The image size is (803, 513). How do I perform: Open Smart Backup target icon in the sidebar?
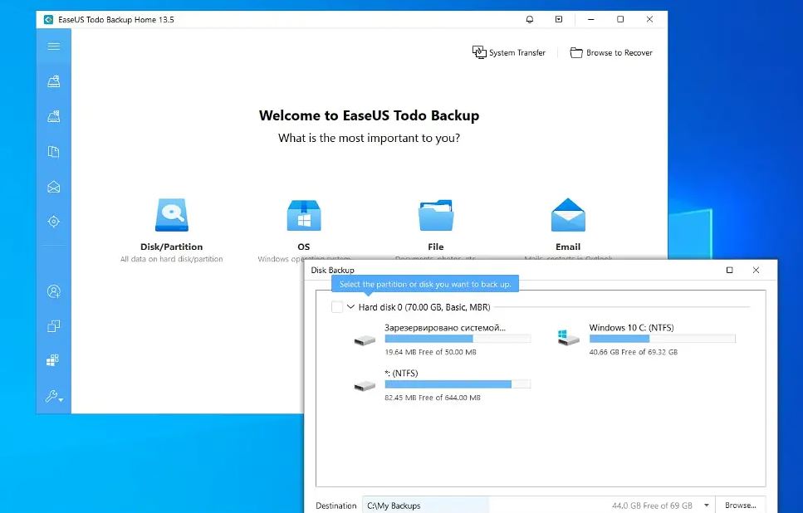54,222
